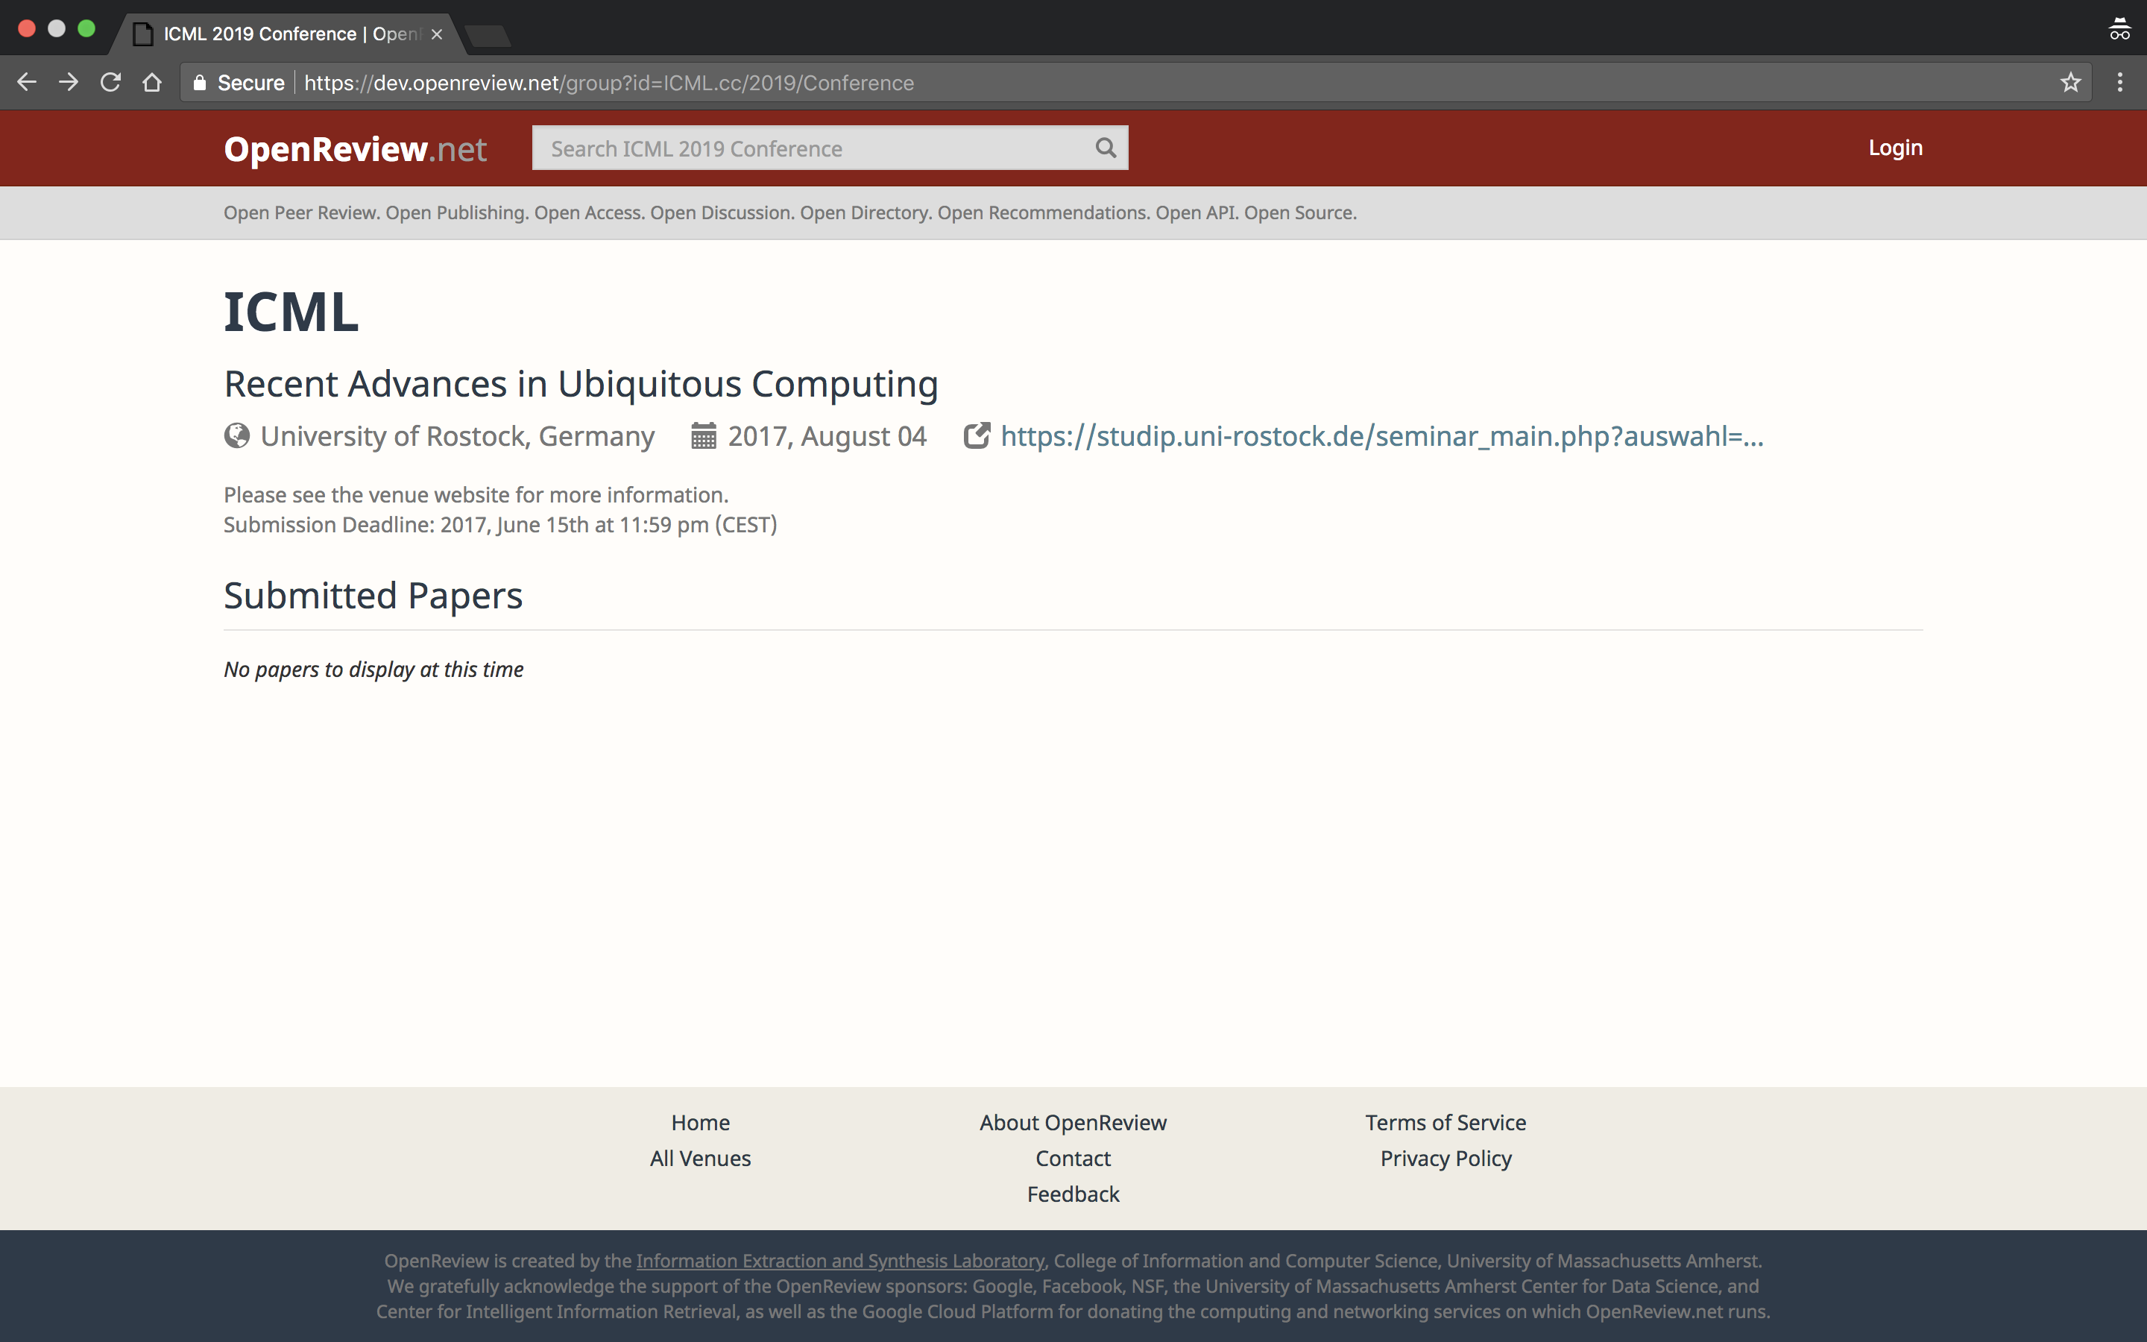The image size is (2147, 1342).
Task: Close the ICML 2019 Conference tab
Action: point(437,34)
